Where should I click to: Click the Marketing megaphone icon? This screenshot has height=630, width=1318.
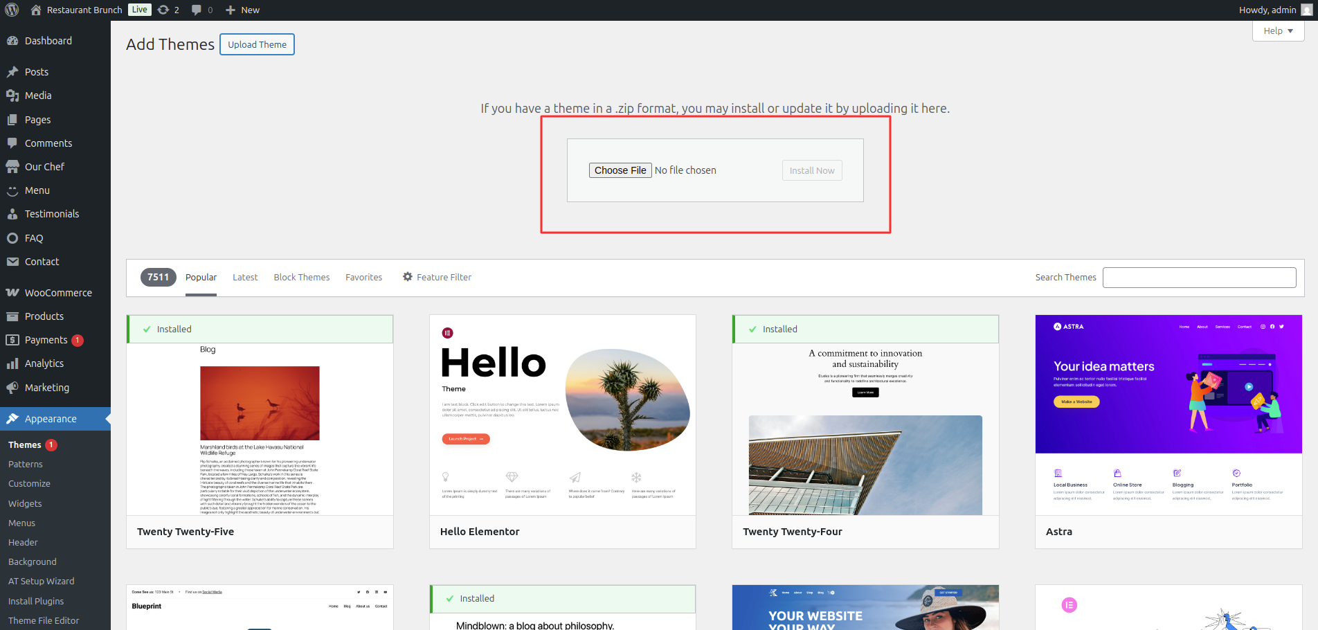(x=12, y=388)
